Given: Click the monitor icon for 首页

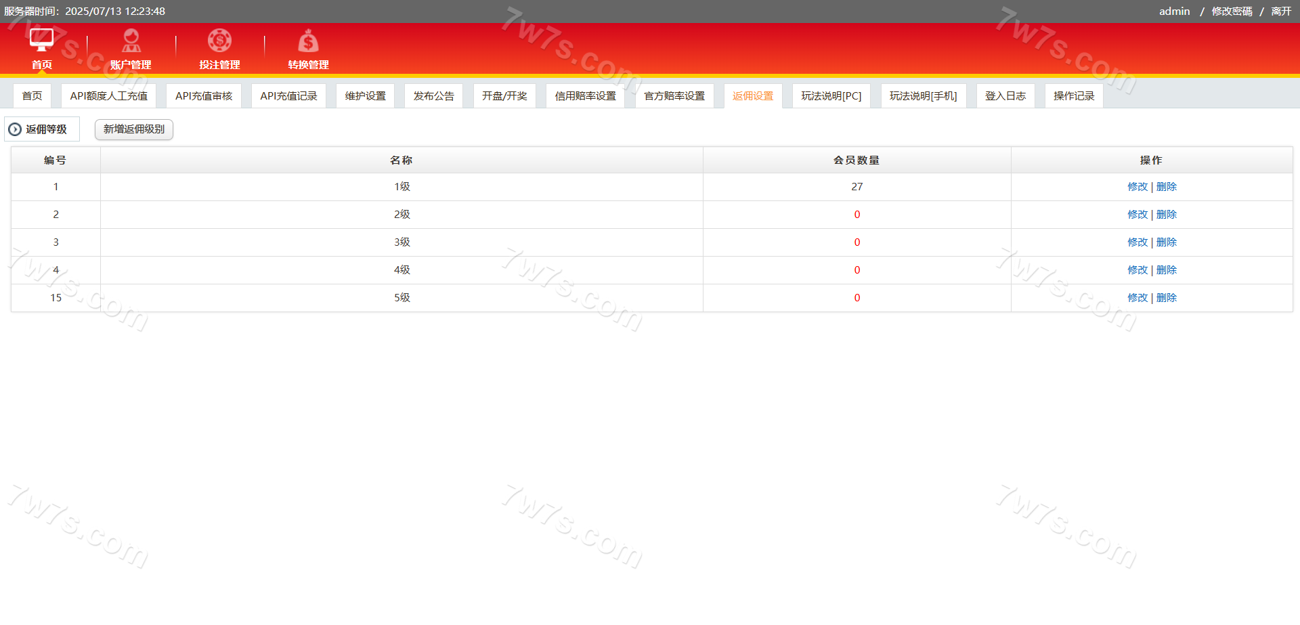Looking at the screenshot, I should [41, 41].
